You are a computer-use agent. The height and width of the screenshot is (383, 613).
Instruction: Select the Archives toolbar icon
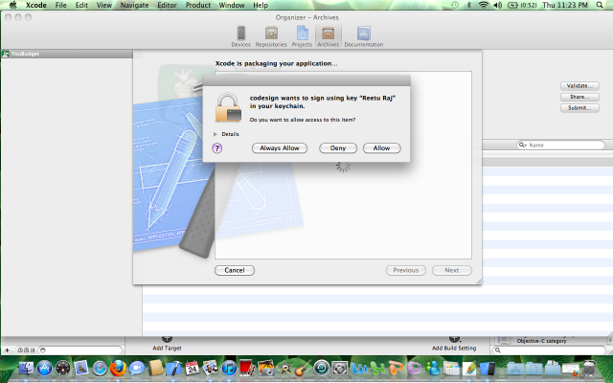(328, 36)
